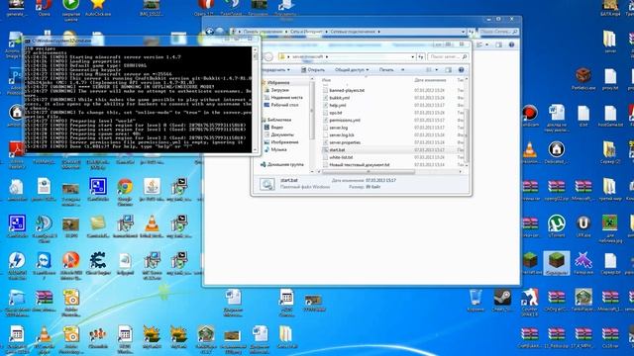Viewport: 634px width, 356px height.
Task: Select Counter-Strike 1.6 desktop icon
Action: click(x=529, y=304)
